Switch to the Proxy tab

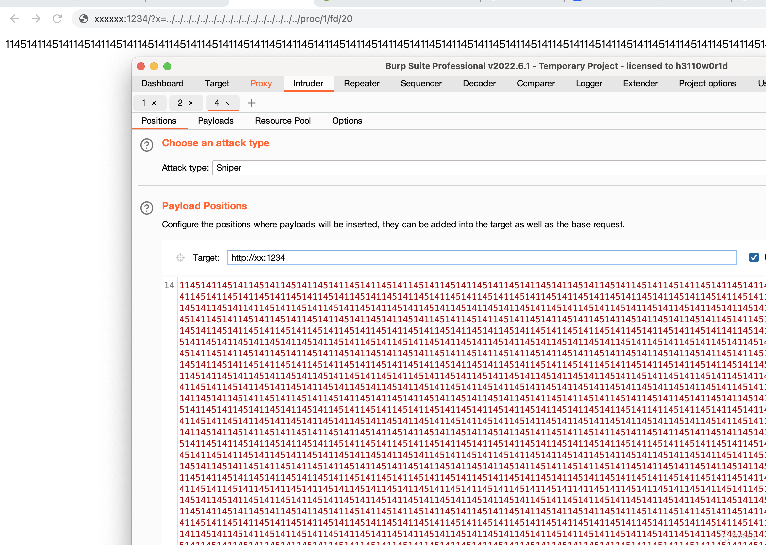point(261,83)
